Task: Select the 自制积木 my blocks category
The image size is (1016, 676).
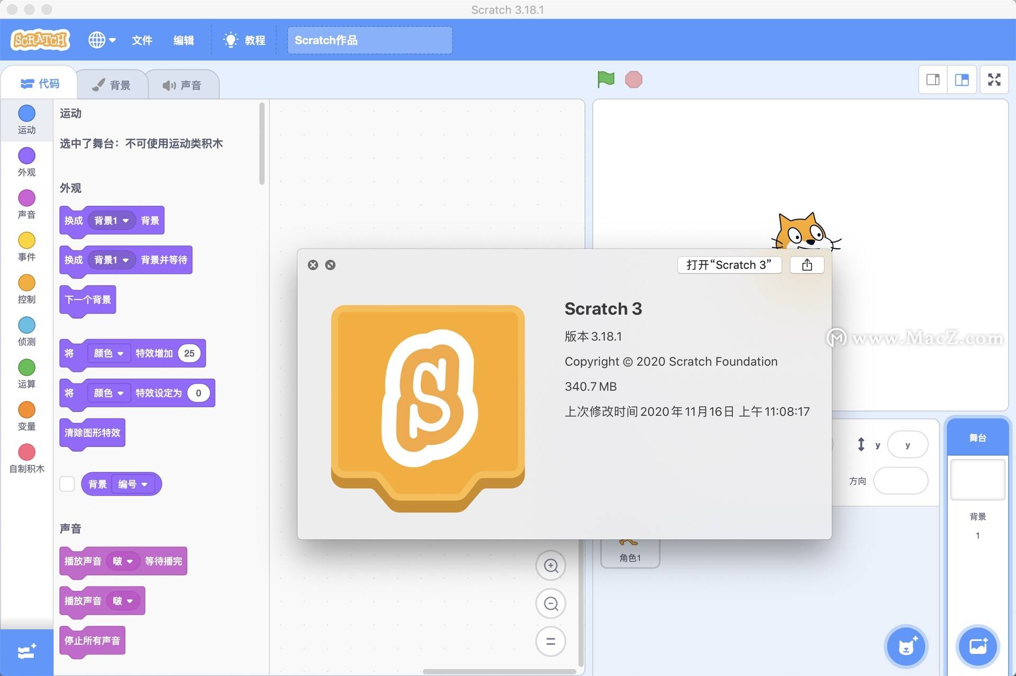Action: [26, 459]
